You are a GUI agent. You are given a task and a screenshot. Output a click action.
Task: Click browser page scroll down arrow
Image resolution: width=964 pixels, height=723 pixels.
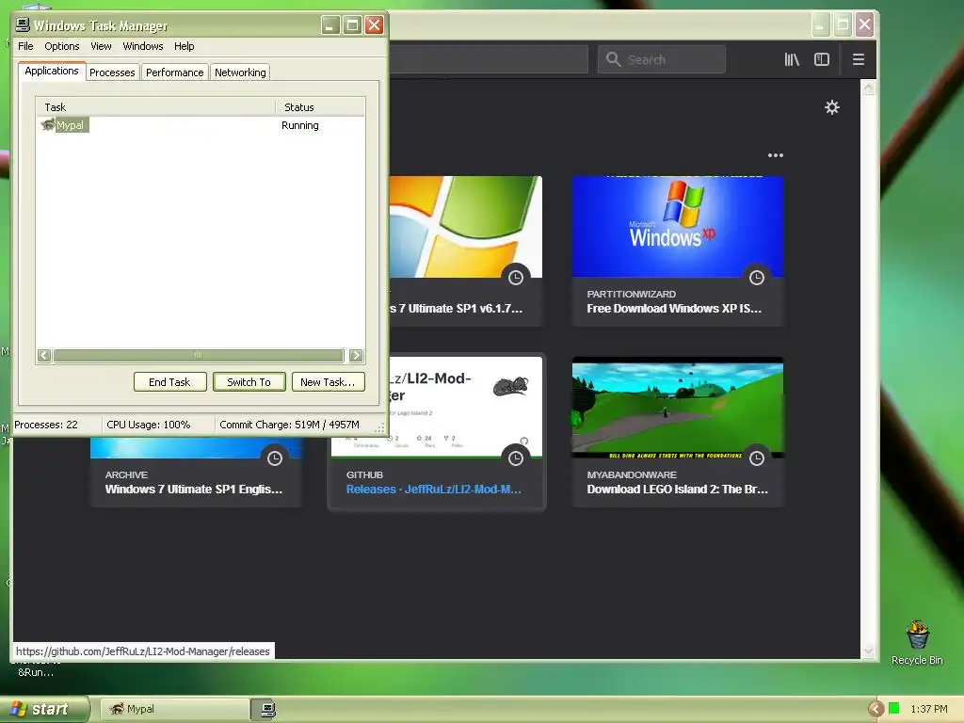(868, 651)
